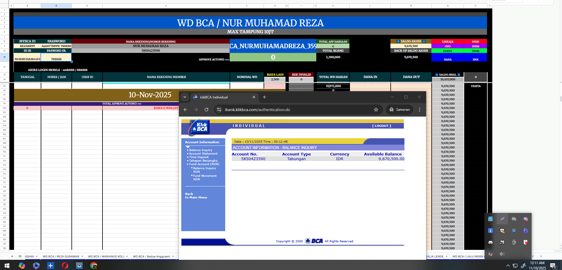Open the Chrome three-dot menu
This screenshot has height=270, width=562.
[420, 110]
